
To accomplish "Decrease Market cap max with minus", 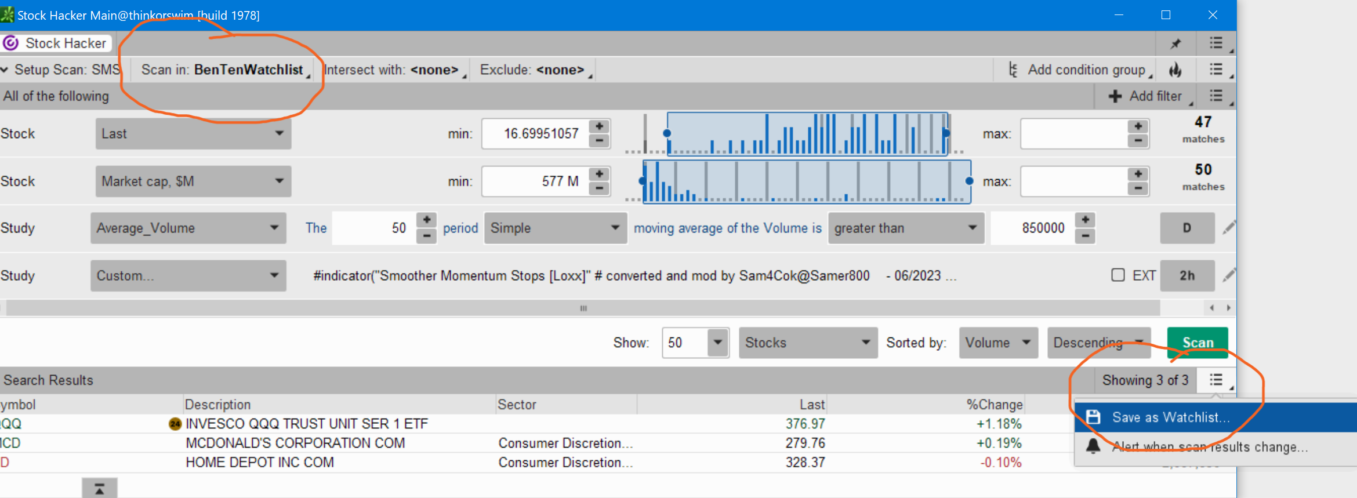I will pyautogui.click(x=1138, y=188).
